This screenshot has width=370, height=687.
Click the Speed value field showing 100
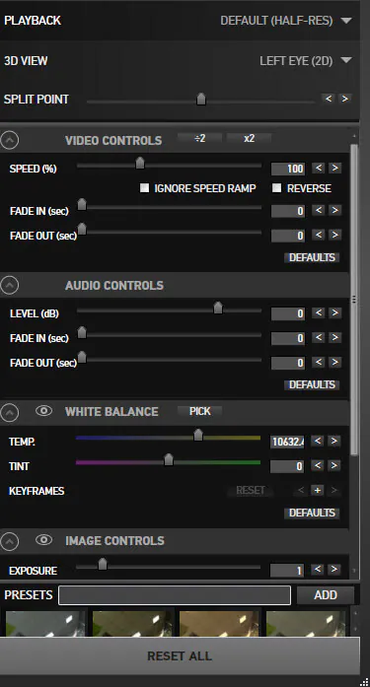(288, 169)
